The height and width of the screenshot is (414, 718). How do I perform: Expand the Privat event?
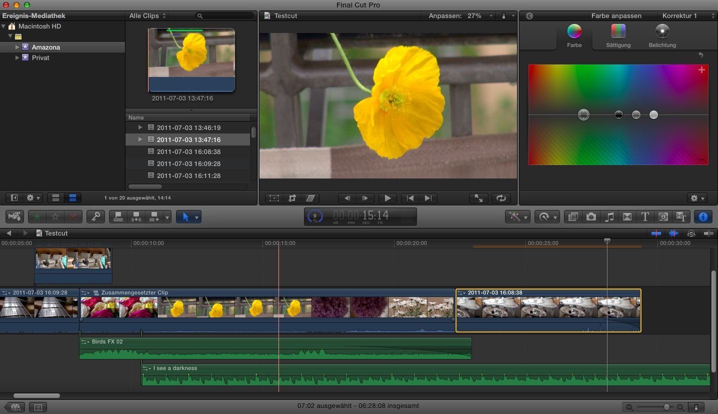pos(17,57)
